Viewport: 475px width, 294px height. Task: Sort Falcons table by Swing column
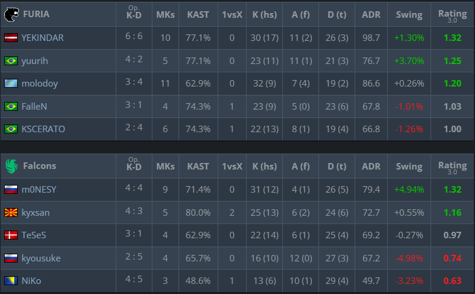pos(409,166)
